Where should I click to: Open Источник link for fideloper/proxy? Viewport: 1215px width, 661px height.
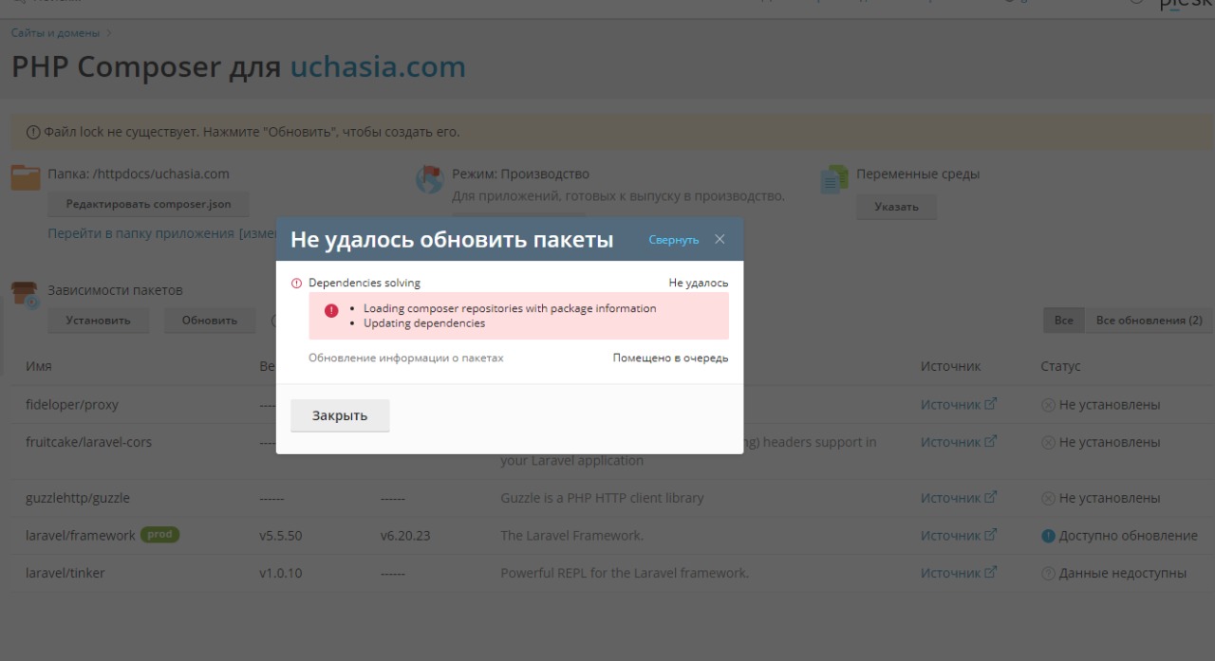[x=959, y=404]
